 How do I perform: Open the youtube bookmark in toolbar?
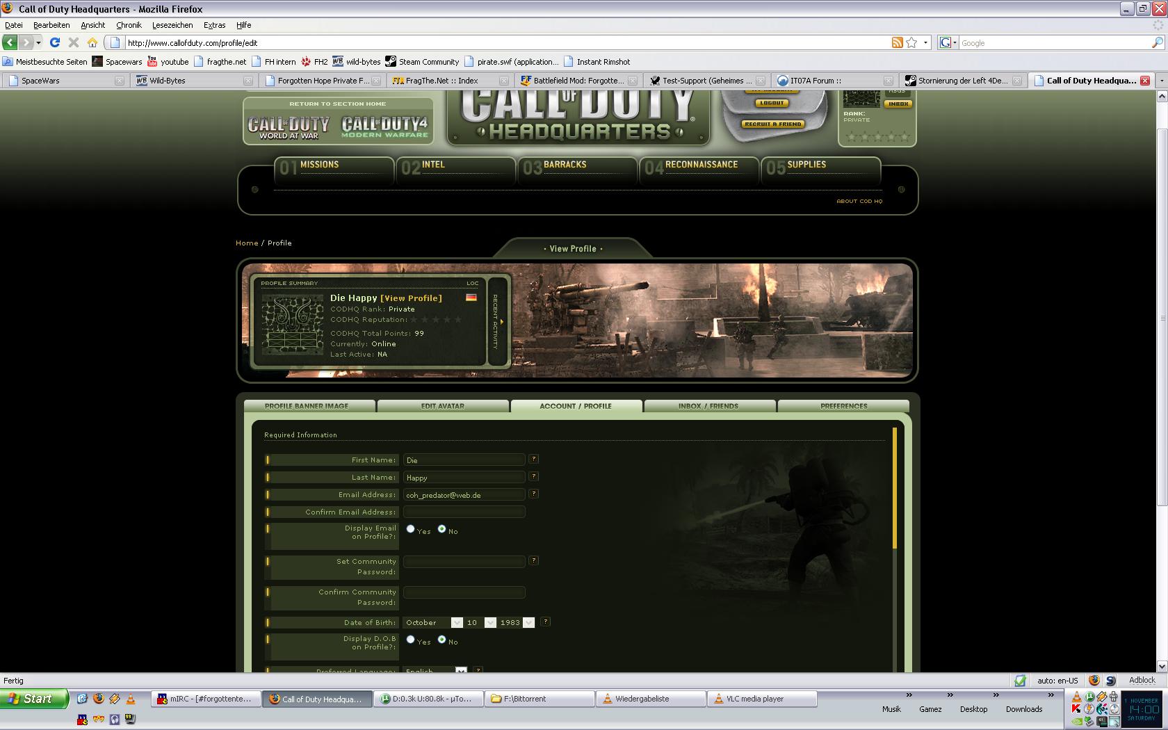[168, 61]
